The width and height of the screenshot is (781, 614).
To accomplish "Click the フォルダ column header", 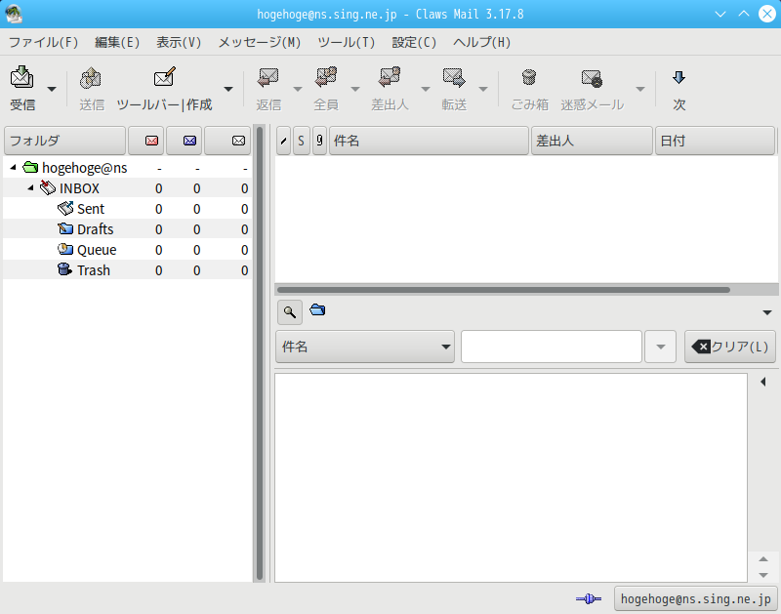I will (64, 141).
